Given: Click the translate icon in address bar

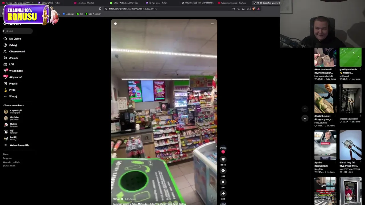Looking at the screenshot, I should [x=238, y=9].
